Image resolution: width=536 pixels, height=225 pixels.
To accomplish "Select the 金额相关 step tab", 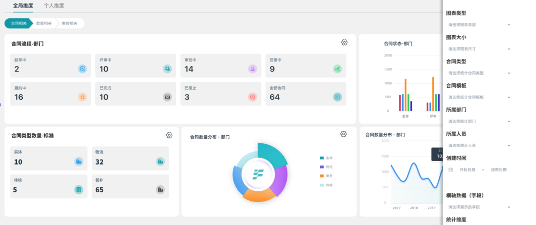I will pos(69,23).
